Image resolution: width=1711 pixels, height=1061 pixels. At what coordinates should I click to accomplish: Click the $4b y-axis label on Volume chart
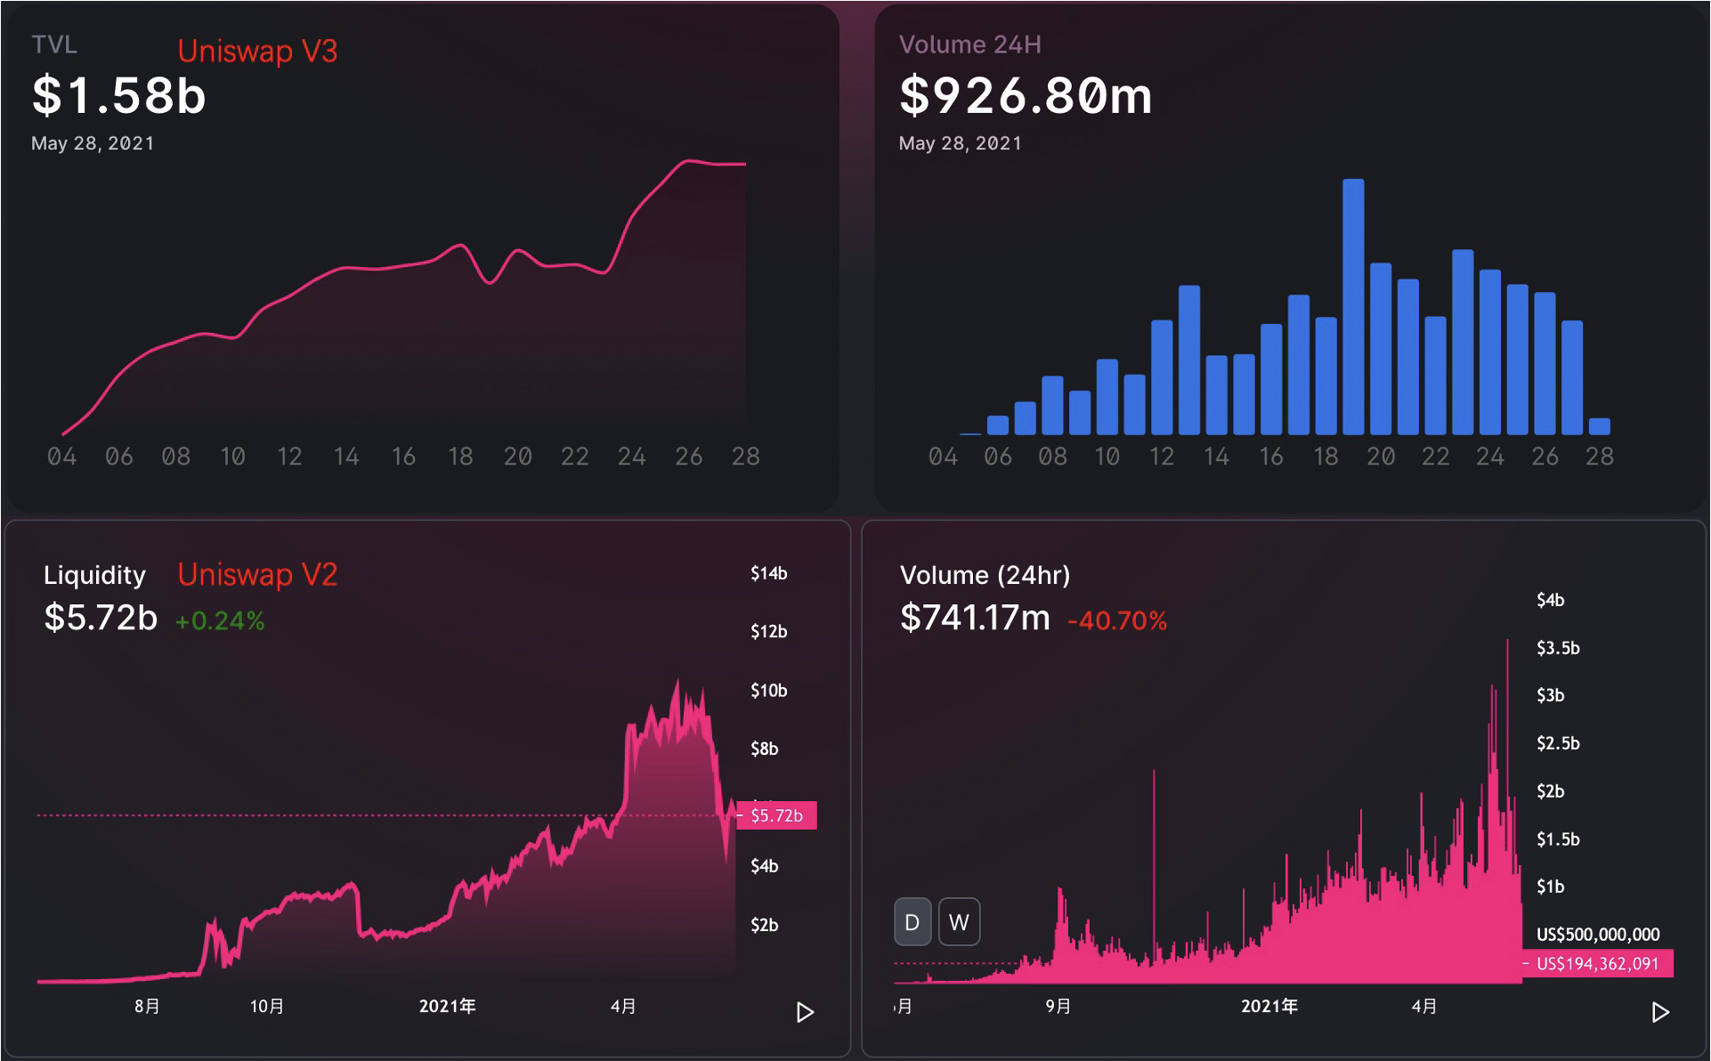[x=1550, y=601]
